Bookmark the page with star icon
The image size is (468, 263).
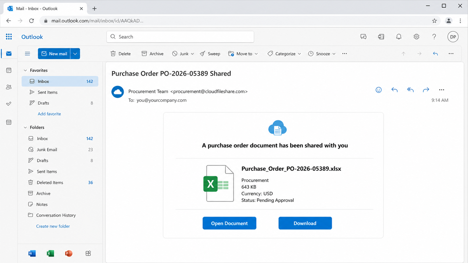tap(434, 21)
